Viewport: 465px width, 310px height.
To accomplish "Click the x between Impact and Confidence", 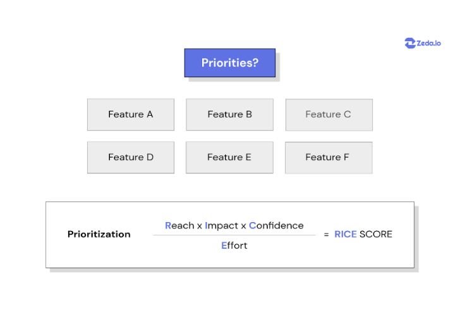I will coord(243,226).
